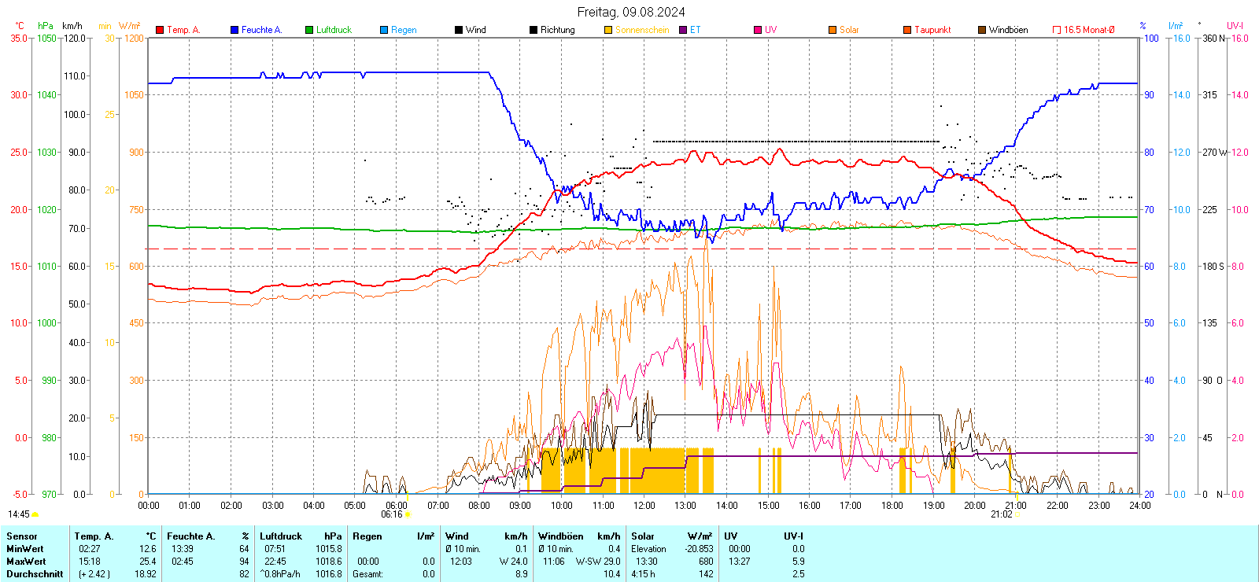Click the blue Feuchte A. legend square

(x=234, y=30)
